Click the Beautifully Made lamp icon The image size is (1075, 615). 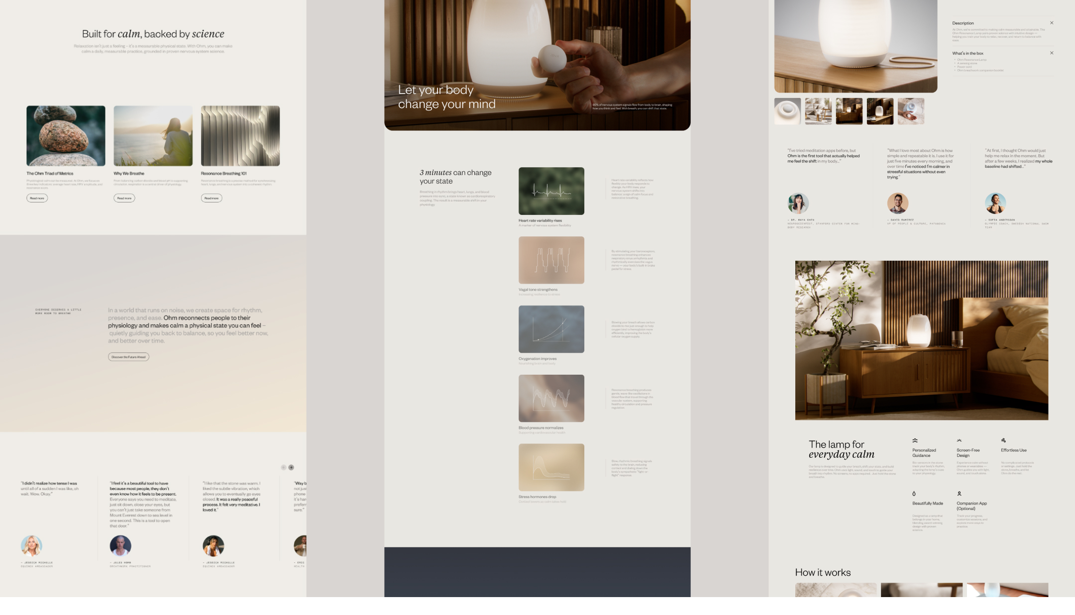[914, 494]
